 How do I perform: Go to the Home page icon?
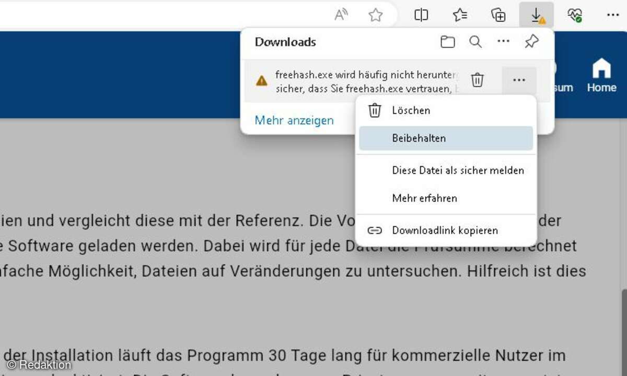(x=601, y=76)
